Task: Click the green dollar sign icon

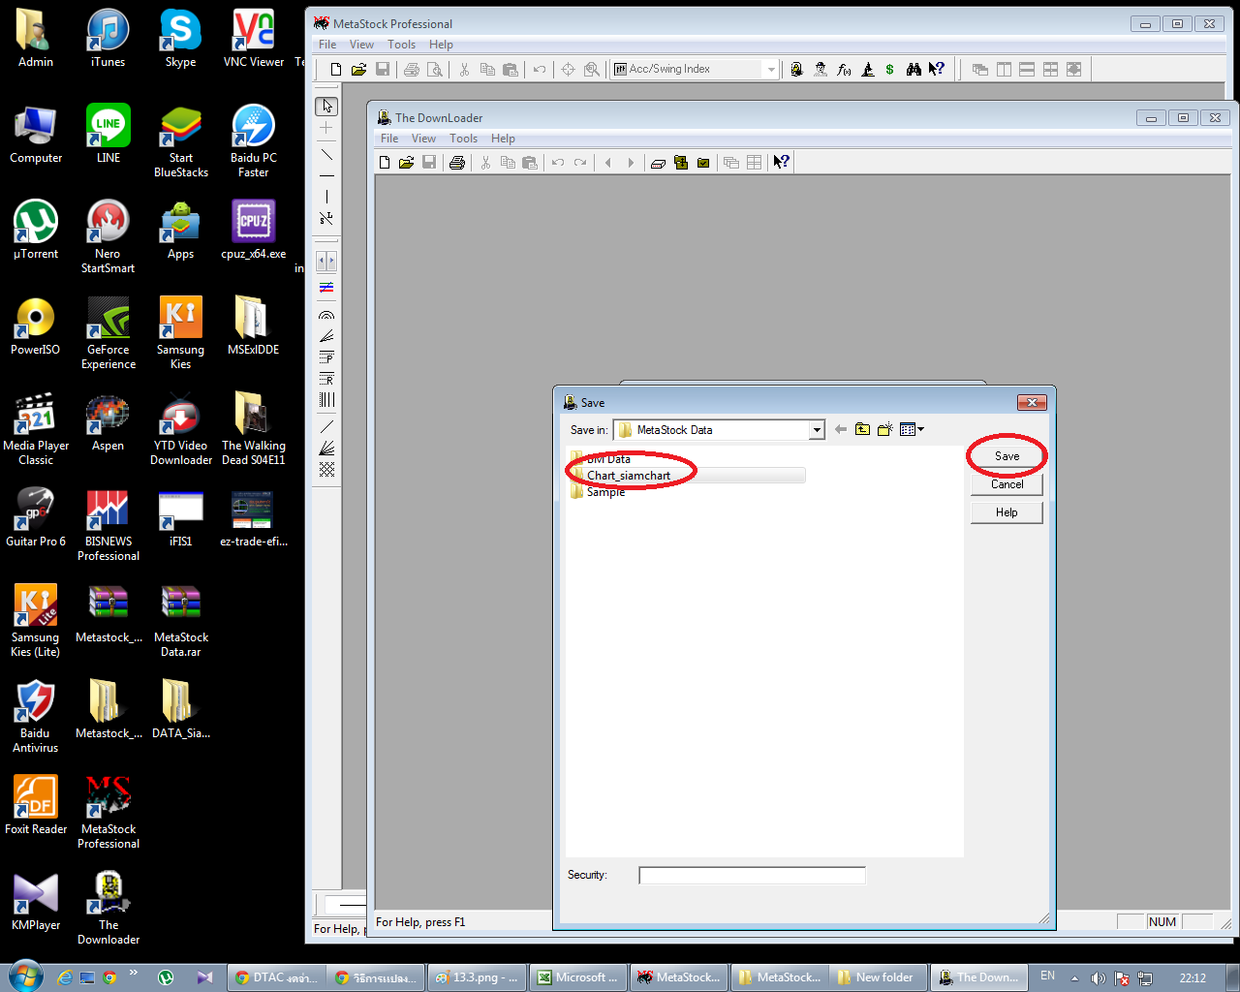Action: 889,70
